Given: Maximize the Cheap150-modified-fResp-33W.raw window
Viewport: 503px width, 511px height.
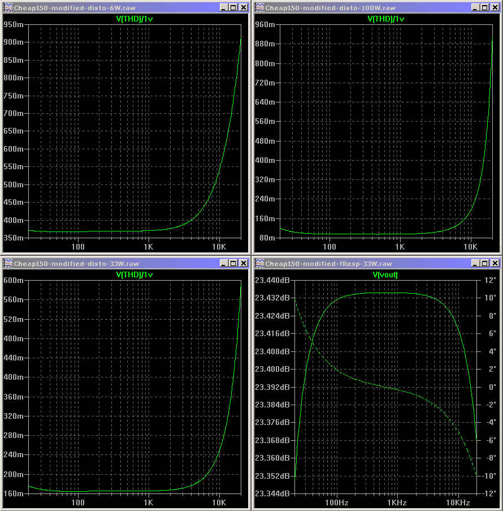Looking at the screenshot, I should [x=485, y=263].
